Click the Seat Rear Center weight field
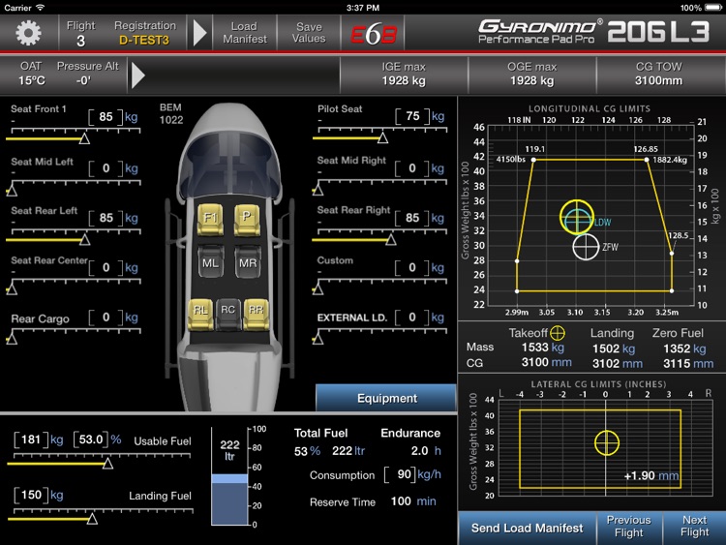Viewport: 726px width, 545px height. coord(106,267)
